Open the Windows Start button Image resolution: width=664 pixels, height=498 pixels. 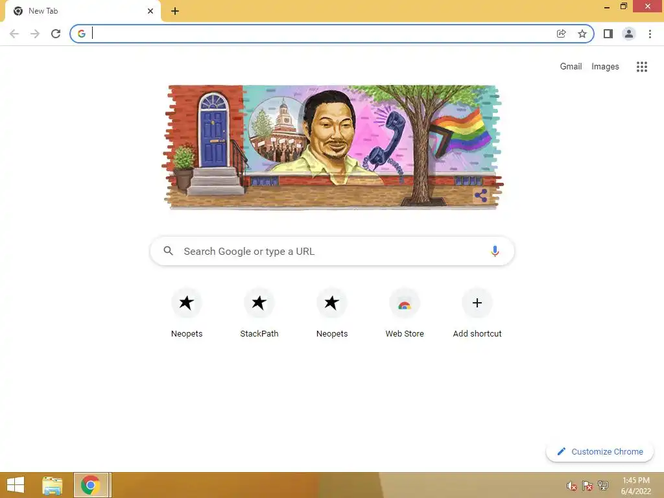point(16,485)
